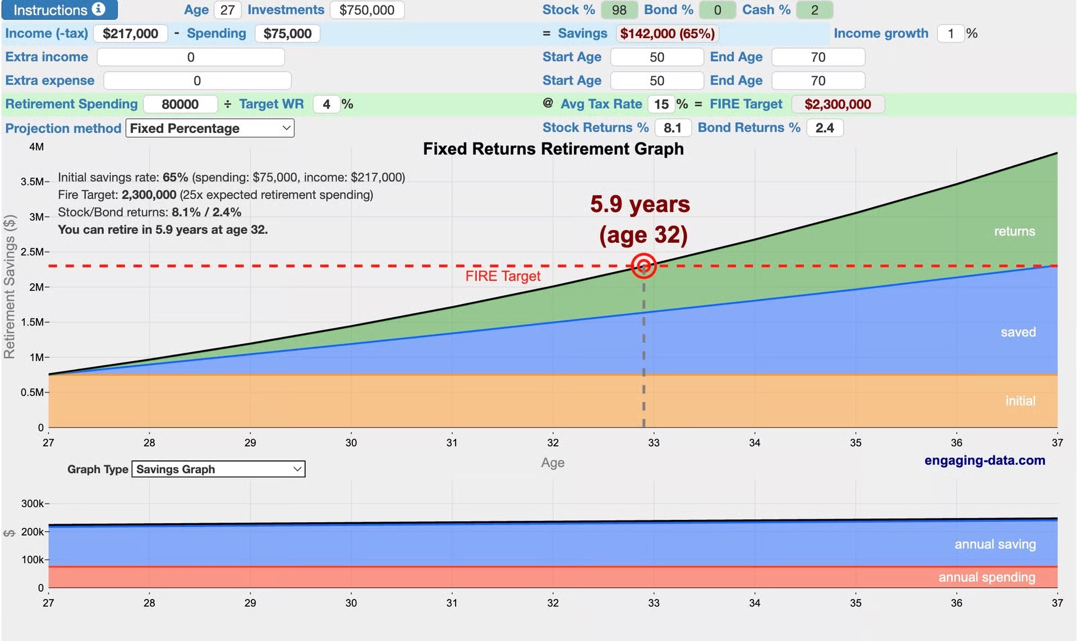Edit the Income growth percentage field
The width and height of the screenshot is (1077, 641).
tap(951, 34)
